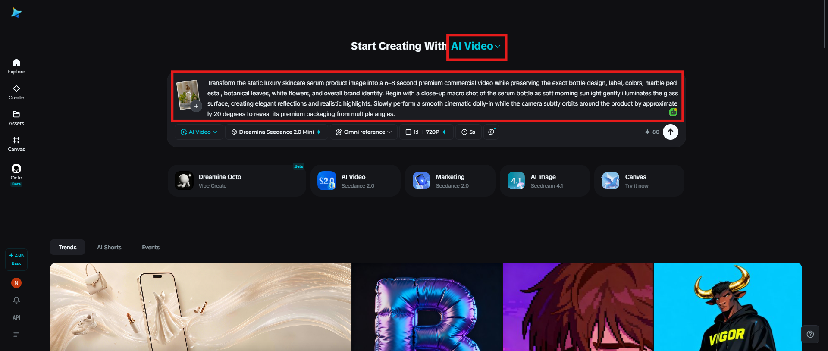This screenshot has height=351, width=828.
Task: Expand the AI Video heading dropdown
Action: tap(476, 46)
